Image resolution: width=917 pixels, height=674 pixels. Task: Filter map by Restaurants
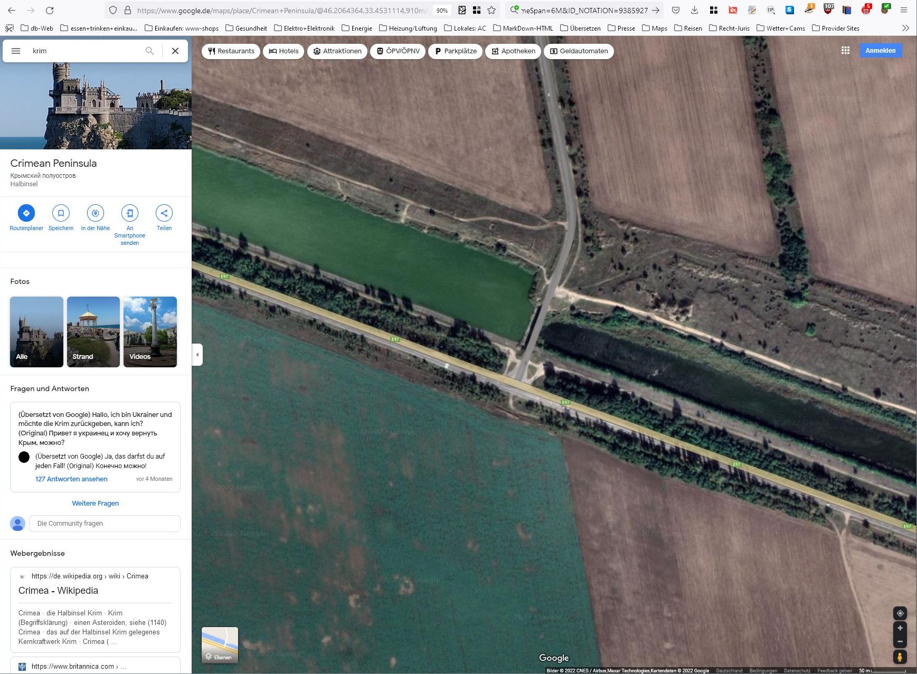click(231, 51)
